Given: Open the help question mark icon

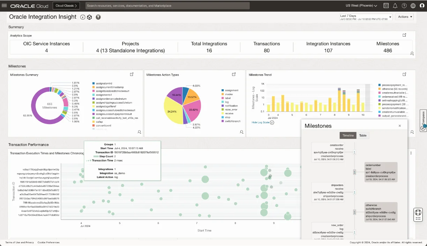Looking at the screenshot, I should [x=404, y=6].
